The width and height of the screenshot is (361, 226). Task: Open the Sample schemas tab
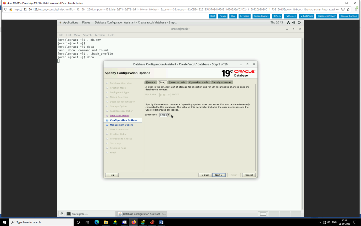[221, 82]
